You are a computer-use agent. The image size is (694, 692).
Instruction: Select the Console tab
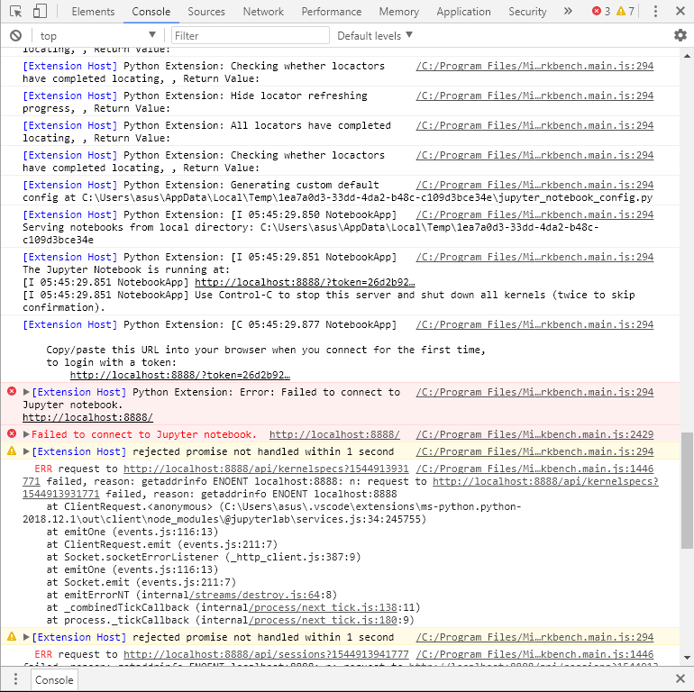click(151, 12)
